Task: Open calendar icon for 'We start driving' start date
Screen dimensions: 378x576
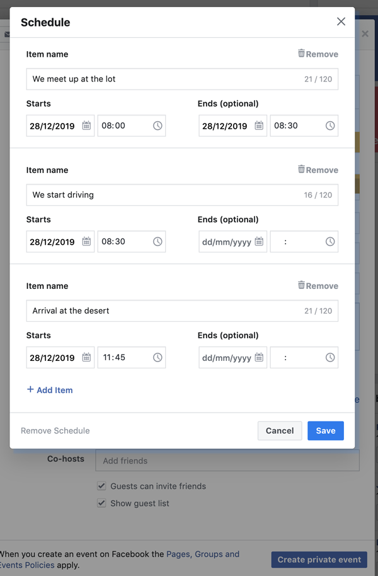Action: [x=86, y=242]
